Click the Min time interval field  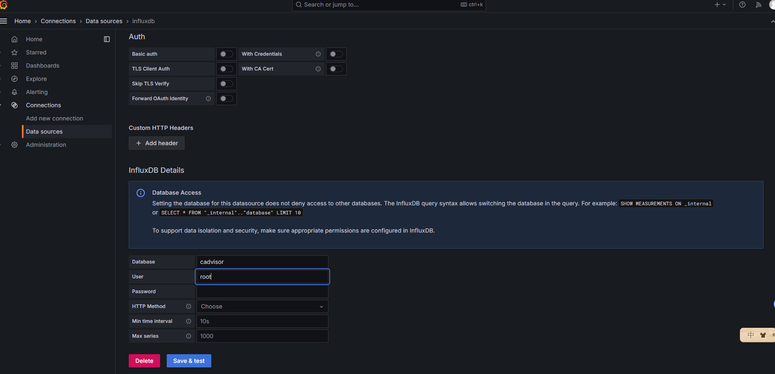(x=262, y=321)
